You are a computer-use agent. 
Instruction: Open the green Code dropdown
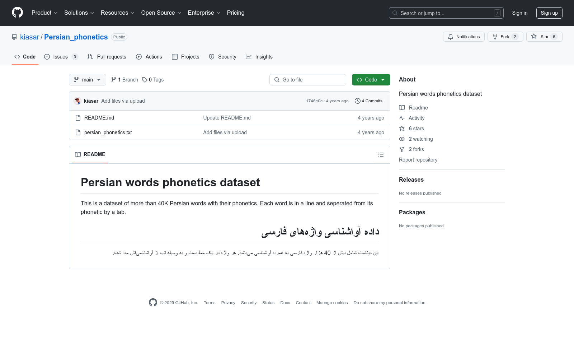coord(371,80)
